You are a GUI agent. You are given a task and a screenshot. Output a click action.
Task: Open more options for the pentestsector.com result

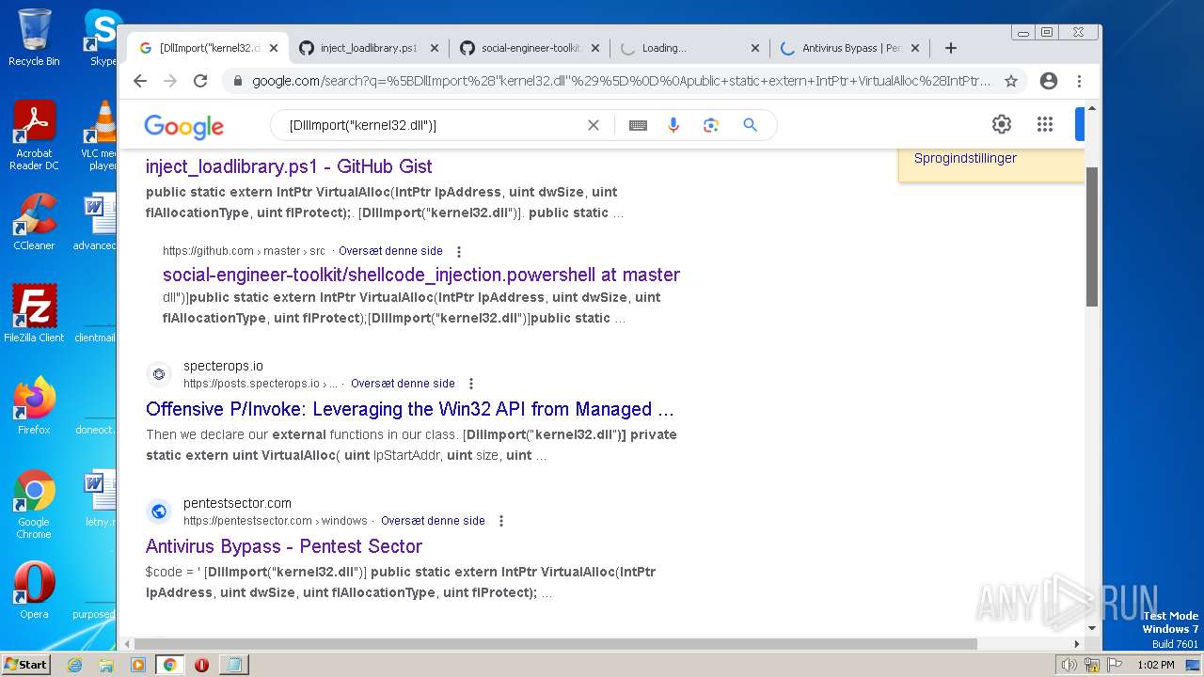click(501, 521)
